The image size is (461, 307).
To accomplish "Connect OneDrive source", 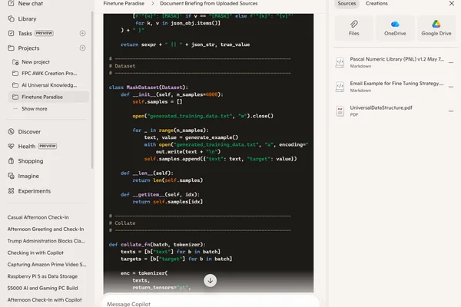I will point(395,28).
